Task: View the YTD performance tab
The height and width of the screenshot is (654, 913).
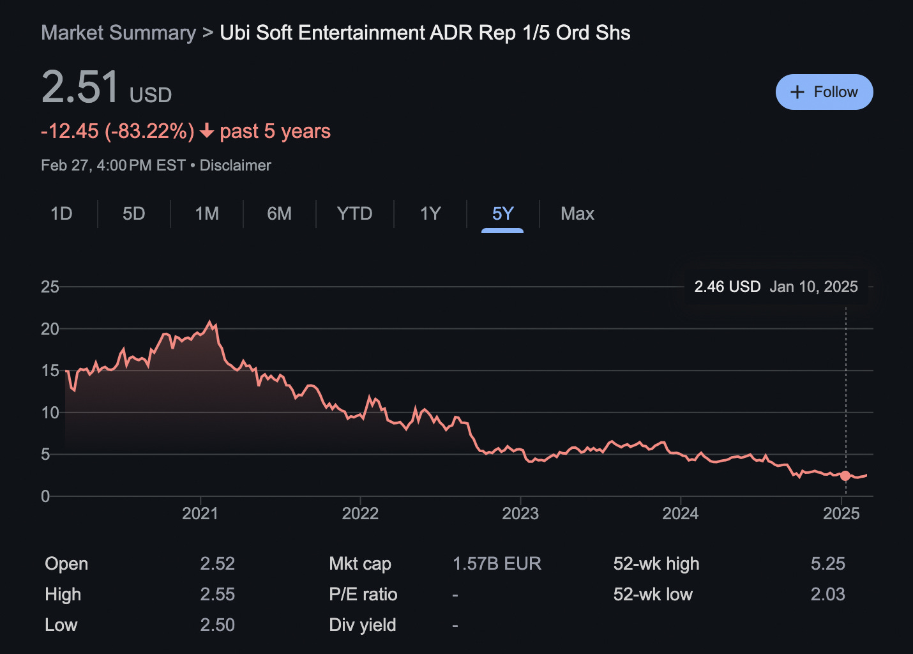Action: [354, 214]
